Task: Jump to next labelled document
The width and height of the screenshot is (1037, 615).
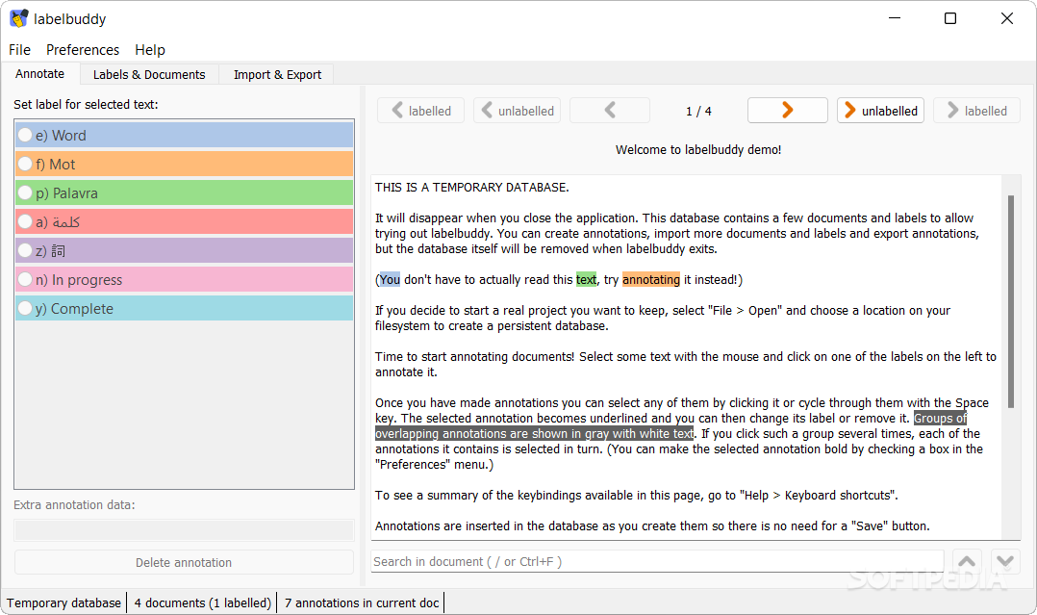Action: (x=976, y=111)
